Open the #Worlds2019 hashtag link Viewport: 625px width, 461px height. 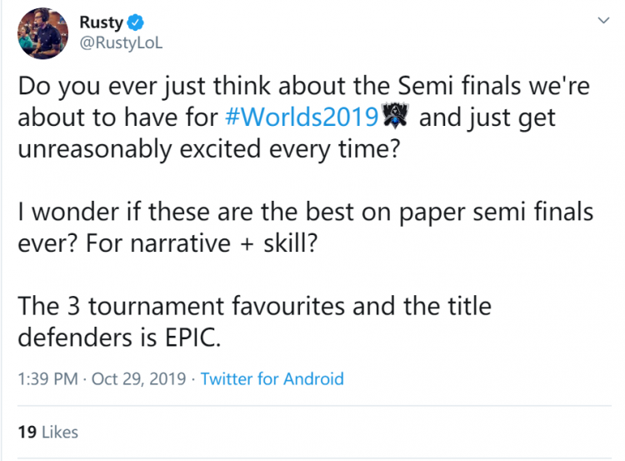coord(302,118)
